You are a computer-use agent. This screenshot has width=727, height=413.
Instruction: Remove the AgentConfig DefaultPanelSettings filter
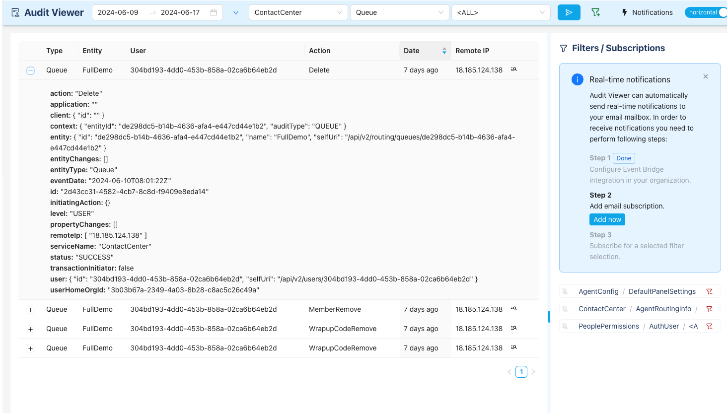tap(709, 291)
